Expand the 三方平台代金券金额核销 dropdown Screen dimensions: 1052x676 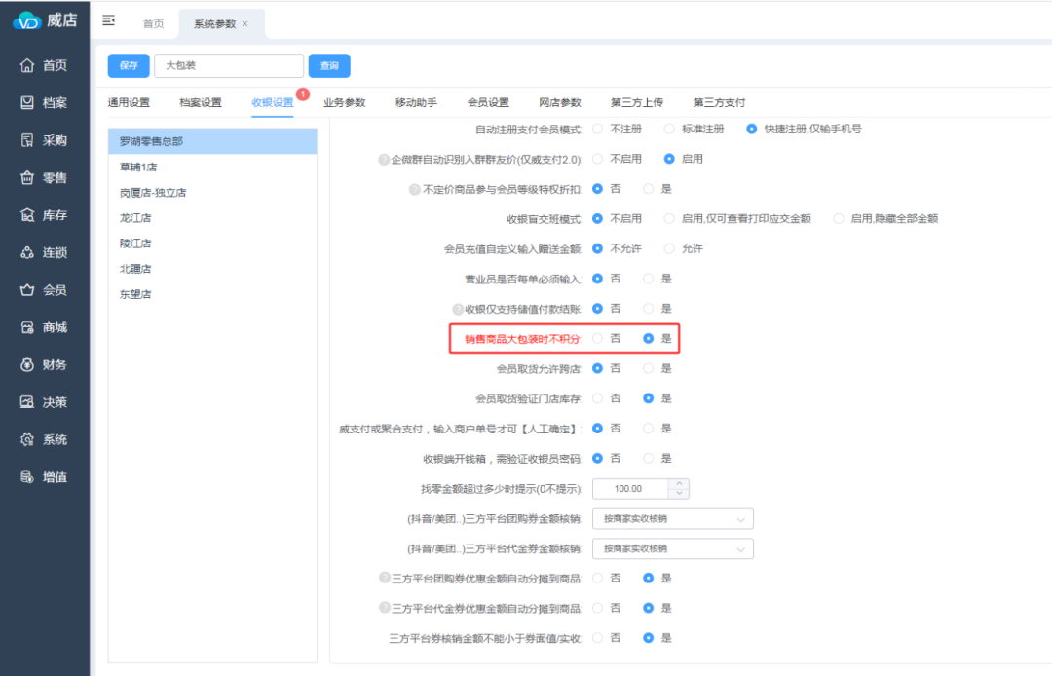click(672, 549)
